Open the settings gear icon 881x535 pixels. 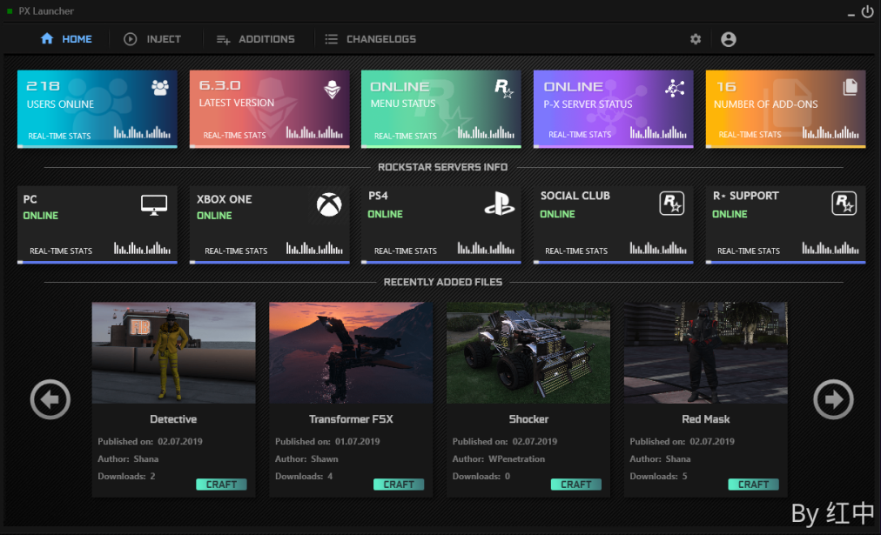[x=696, y=39]
